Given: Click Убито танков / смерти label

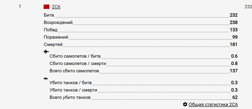Looking at the screenshot, I should tap(73, 90).
